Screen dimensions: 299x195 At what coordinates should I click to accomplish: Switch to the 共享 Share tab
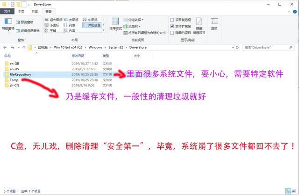coord(35,11)
